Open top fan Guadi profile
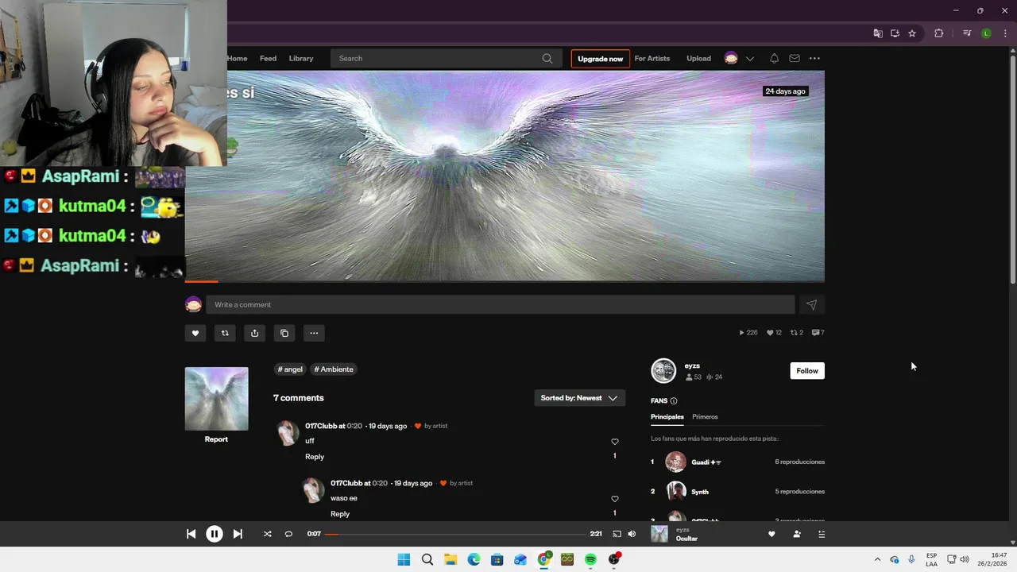 click(706, 462)
